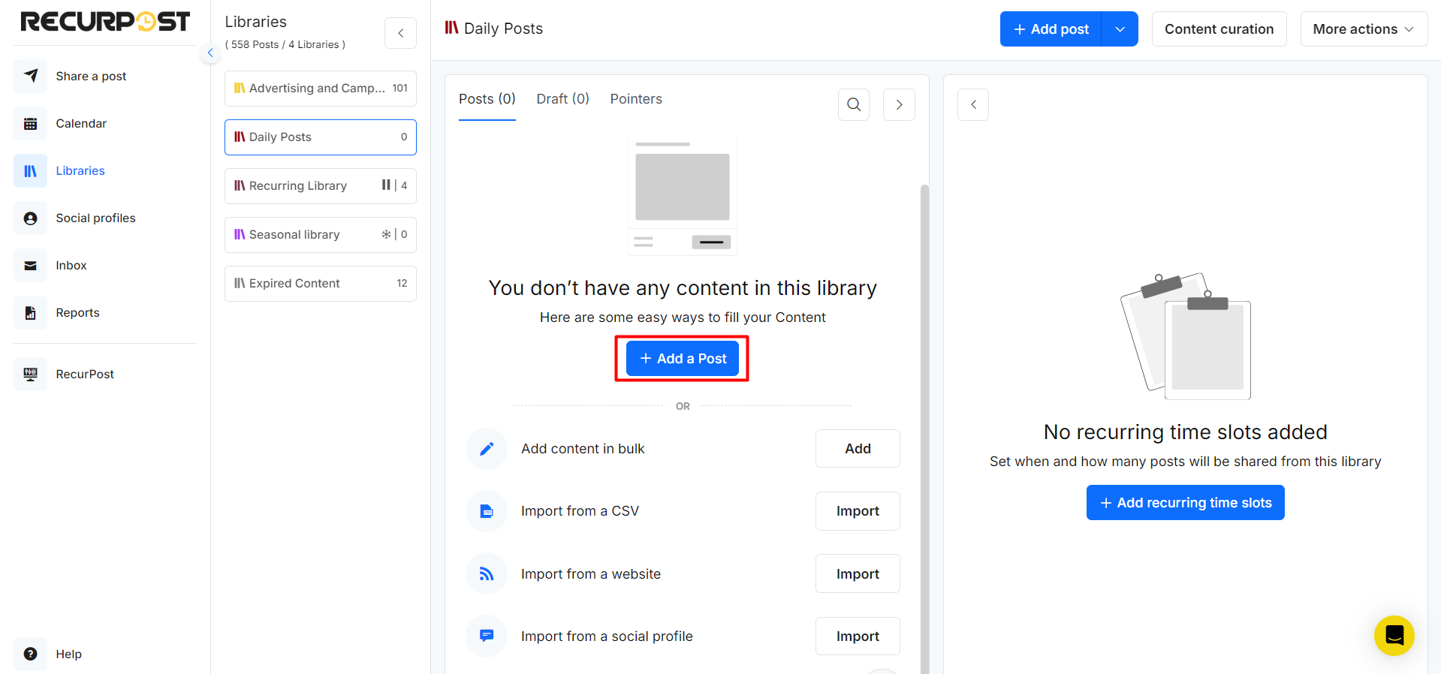Viewport: 1441px width, 674px height.
Task: Click Add recurring time slots
Action: pos(1185,503)
